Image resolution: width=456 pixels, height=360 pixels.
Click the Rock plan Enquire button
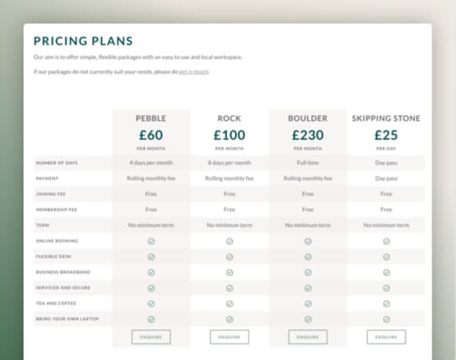229,337
